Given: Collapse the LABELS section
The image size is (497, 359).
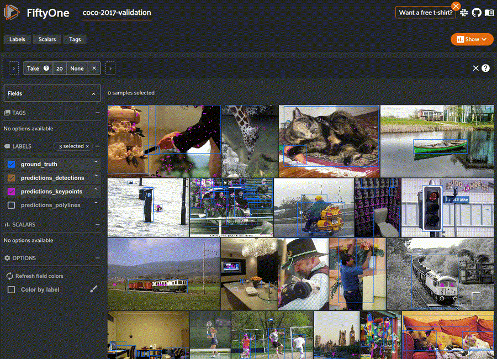Looking at the screenshot, I should [x=97, y=146].
